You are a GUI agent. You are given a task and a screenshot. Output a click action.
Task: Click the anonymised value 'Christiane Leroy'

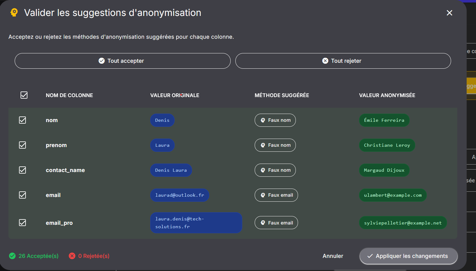(387, 145)
